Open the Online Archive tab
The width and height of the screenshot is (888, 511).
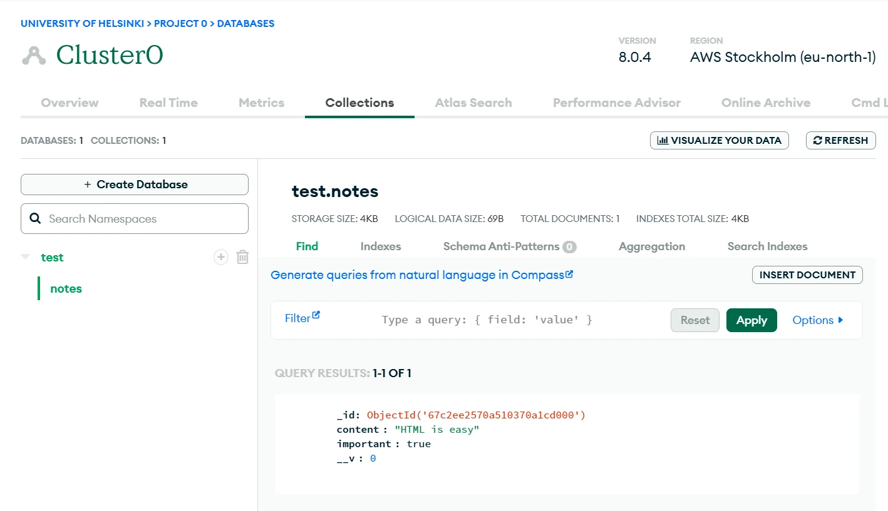click(x=766, y=103)
